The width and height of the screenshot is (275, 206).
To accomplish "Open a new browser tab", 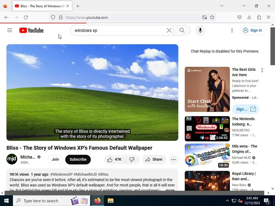I will coord(78,6).
